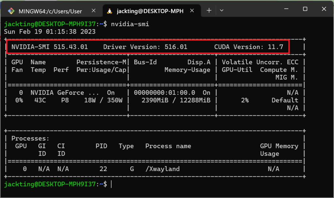
Task: Click the Persistence-M column header
Action: tap(101, 62)
